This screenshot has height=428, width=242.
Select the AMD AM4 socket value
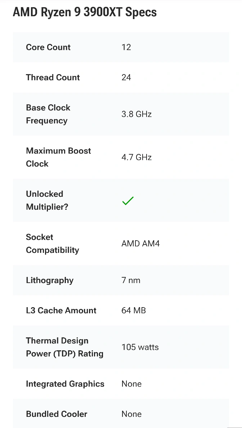140,243
